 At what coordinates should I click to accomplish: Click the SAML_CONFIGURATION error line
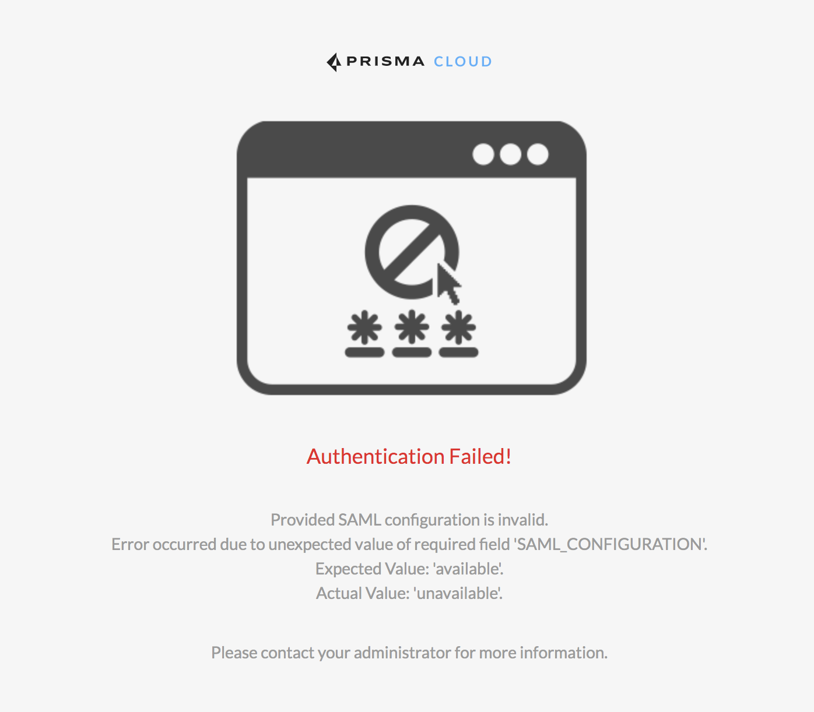409,544
